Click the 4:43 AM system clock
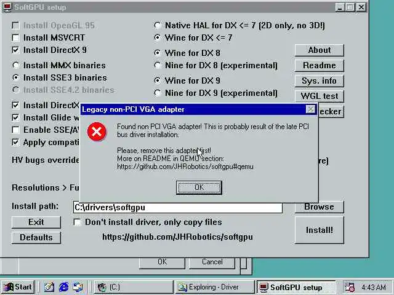Image resolution: width=394 pixels, height=295 pixels. [x=374, y=287]
